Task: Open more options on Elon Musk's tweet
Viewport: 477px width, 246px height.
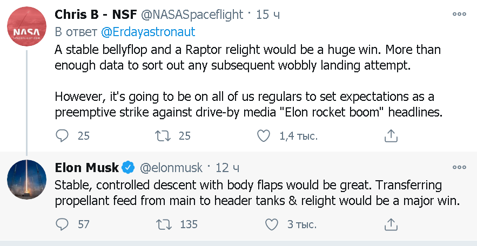Action: [459, 167]
